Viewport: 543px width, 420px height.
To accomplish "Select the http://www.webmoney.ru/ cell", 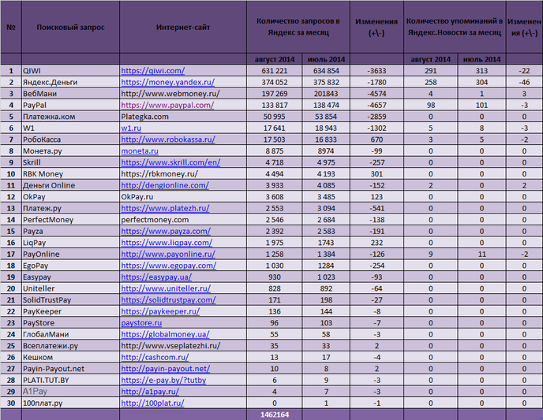I will [183, 93].
